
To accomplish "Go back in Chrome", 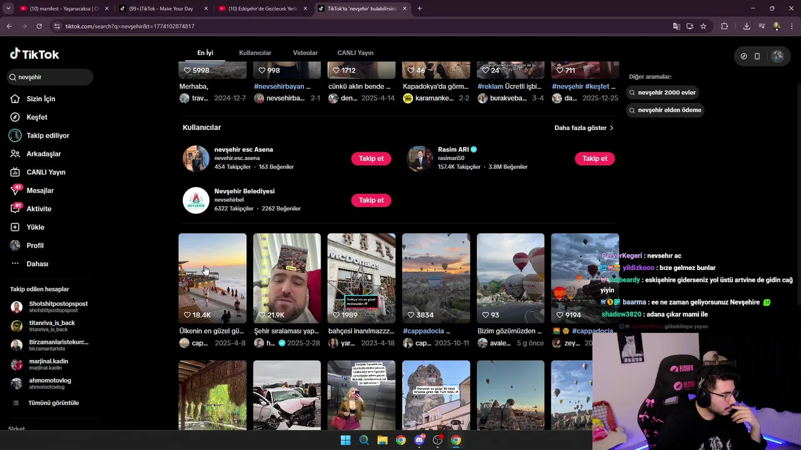I will point(9,26).
